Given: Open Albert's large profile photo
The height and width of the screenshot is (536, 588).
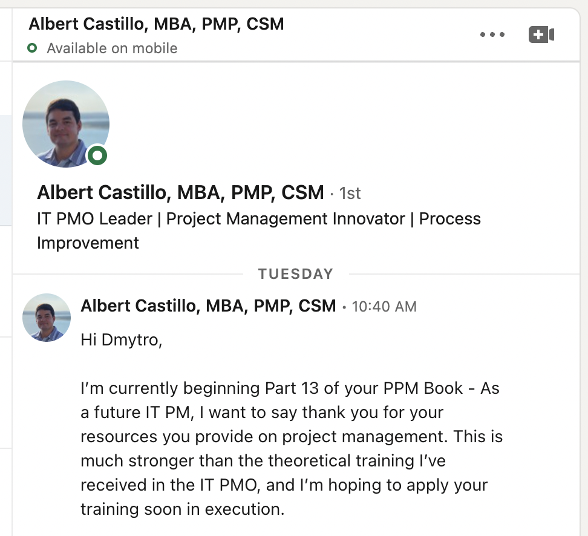Looking at the screenshot, I should coord(65,123).
